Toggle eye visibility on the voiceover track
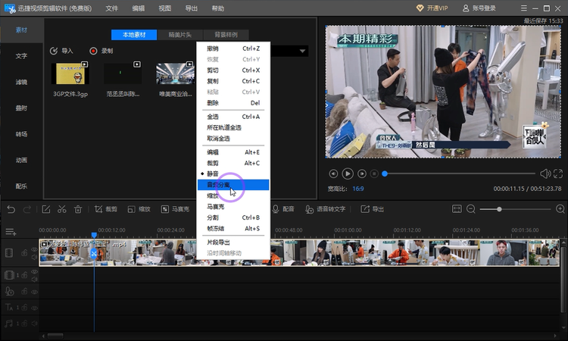This screenshot has width=568, height=341. click(34, 292)
